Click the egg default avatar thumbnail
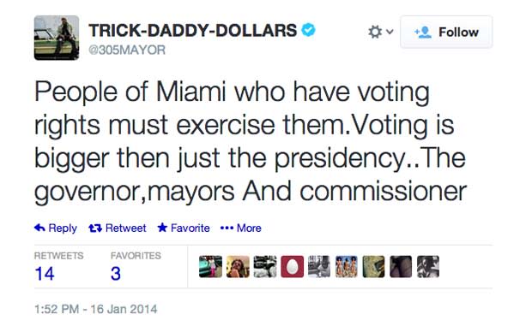This screenshot has height=332, width=532. (x=292, y=267)
